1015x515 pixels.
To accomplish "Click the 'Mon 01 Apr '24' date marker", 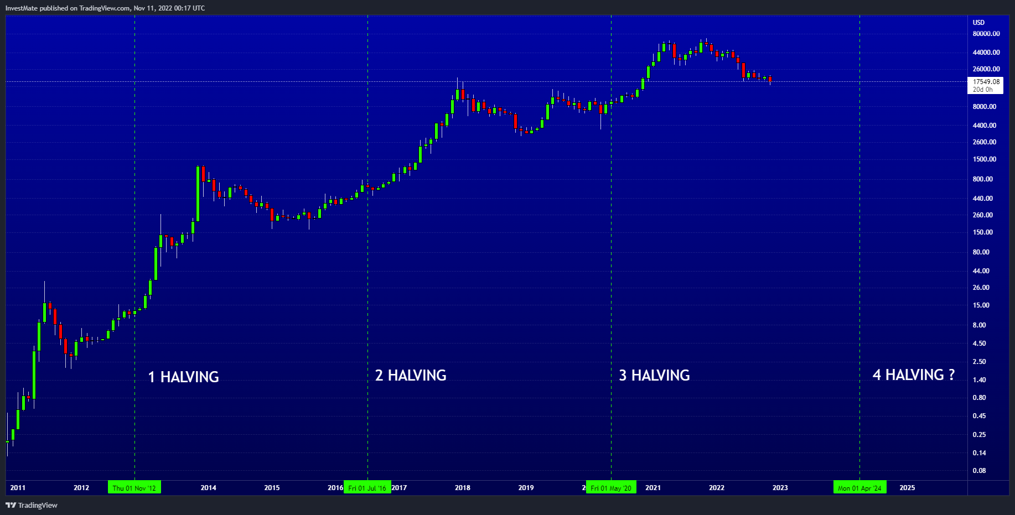I will [x=859, y=487].
